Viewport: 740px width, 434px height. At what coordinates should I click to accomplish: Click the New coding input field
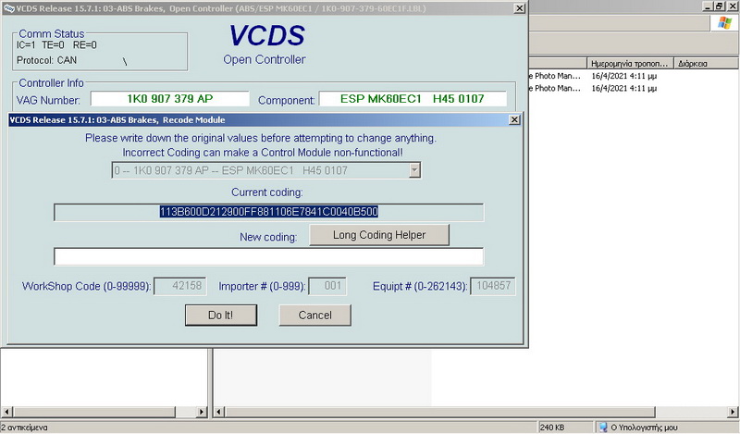(x=268, y=256)
